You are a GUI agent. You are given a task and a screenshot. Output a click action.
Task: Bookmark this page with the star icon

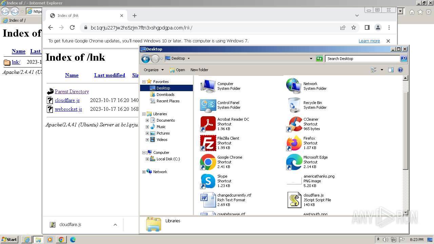(354, 28)
